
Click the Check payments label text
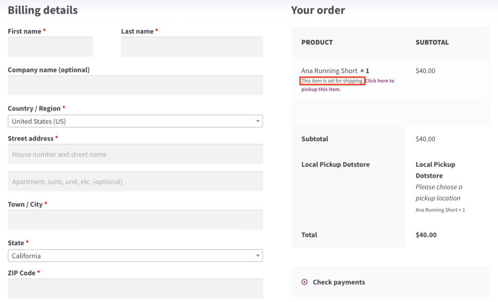click(x=339, y=282)
